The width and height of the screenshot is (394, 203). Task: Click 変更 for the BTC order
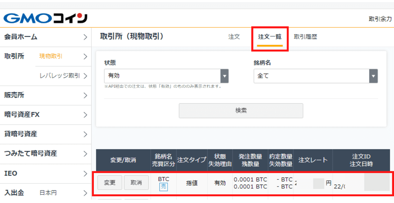(x=110, y=183)
